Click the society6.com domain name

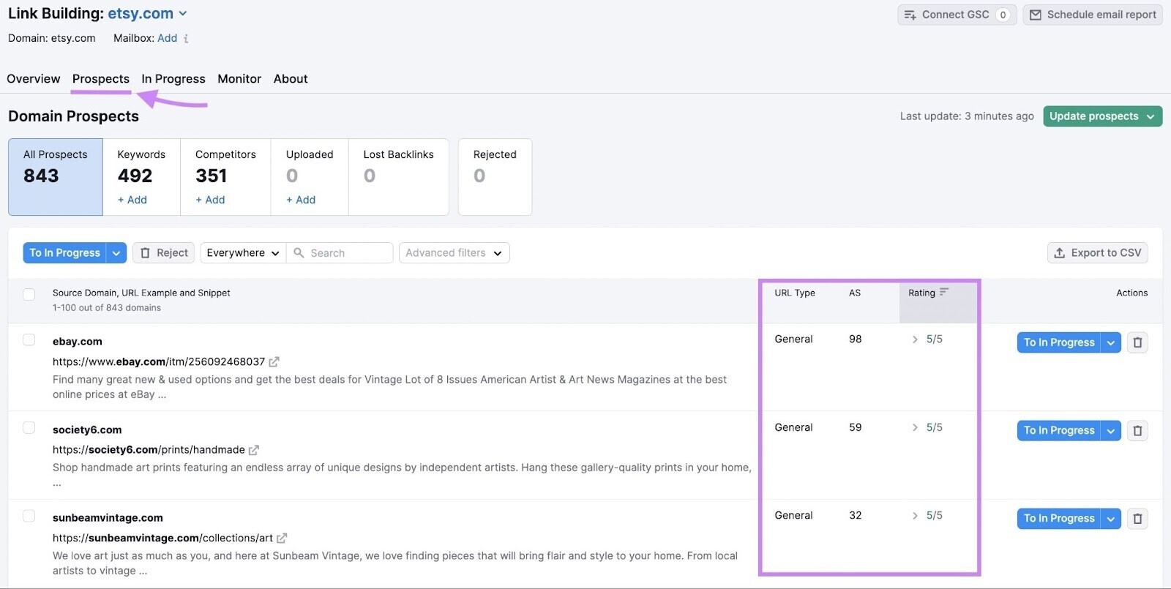click(87, 430)
